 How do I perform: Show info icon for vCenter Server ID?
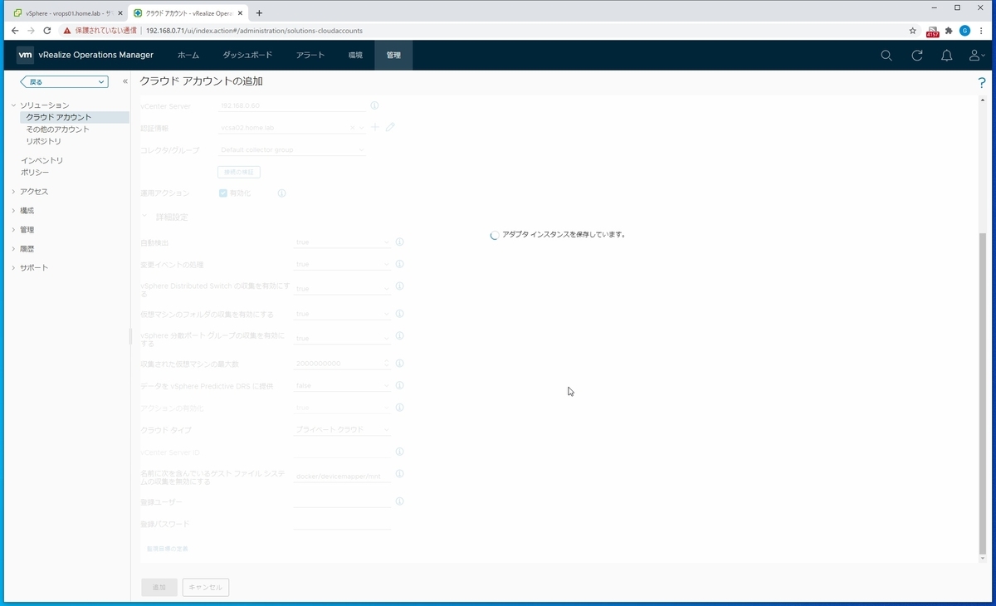pyautogui.click(x=399, y=452)
